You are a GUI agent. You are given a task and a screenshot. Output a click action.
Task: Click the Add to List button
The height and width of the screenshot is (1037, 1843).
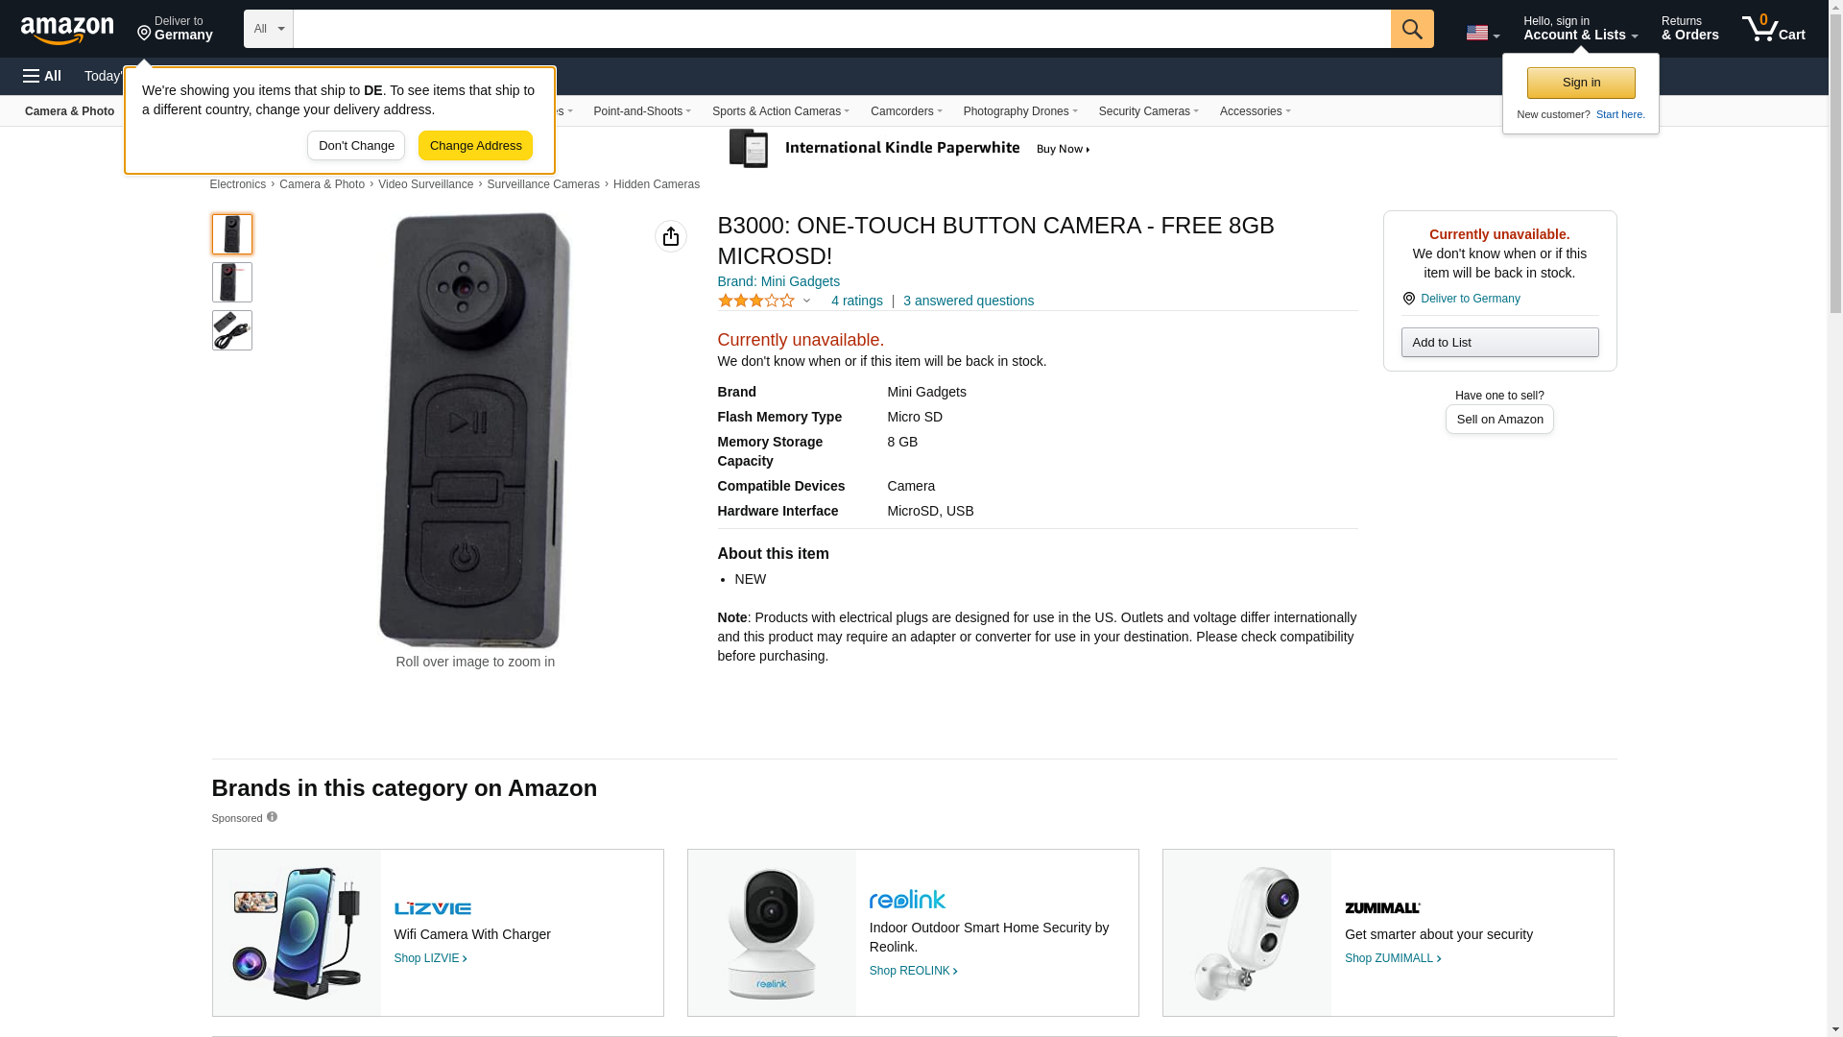pyautogui.click(x=1498, y=343)
